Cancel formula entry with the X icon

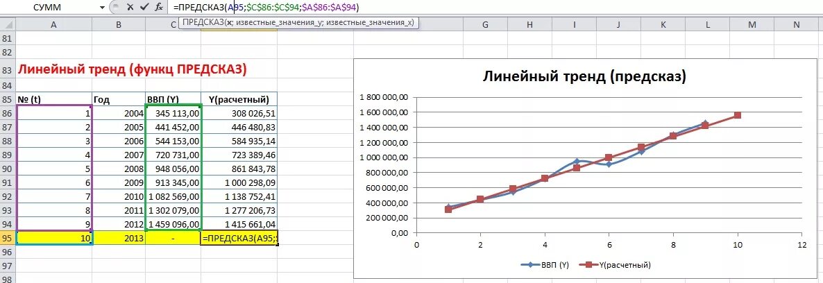130,8
